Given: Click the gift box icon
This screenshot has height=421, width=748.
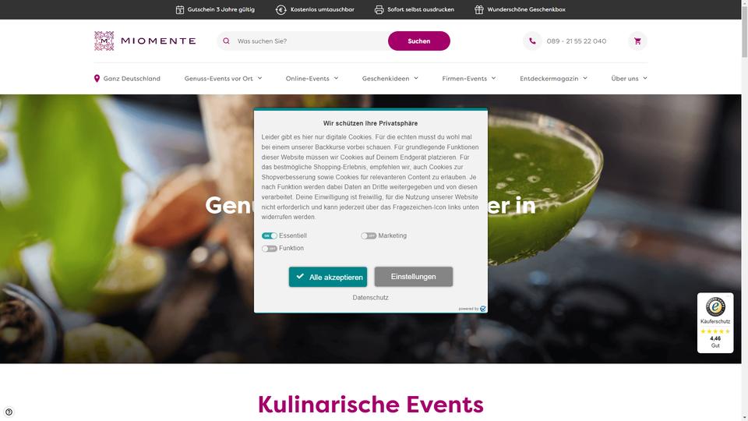Looking at the screenshot, I should [x=479, y=9].
